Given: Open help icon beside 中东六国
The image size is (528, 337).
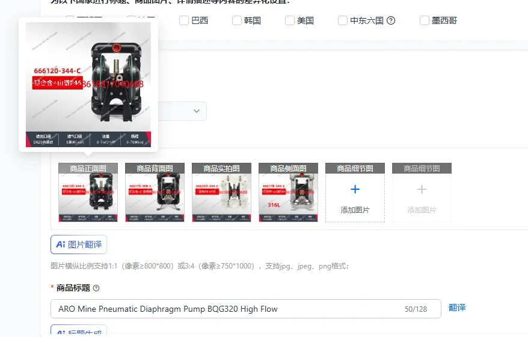Looking at the screenshot, I should click(391, 20).
